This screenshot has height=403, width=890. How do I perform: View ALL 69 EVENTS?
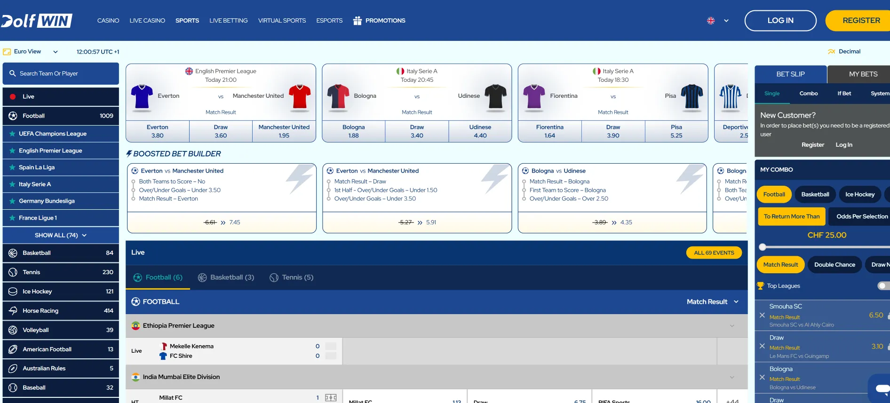tap(714, 253)
